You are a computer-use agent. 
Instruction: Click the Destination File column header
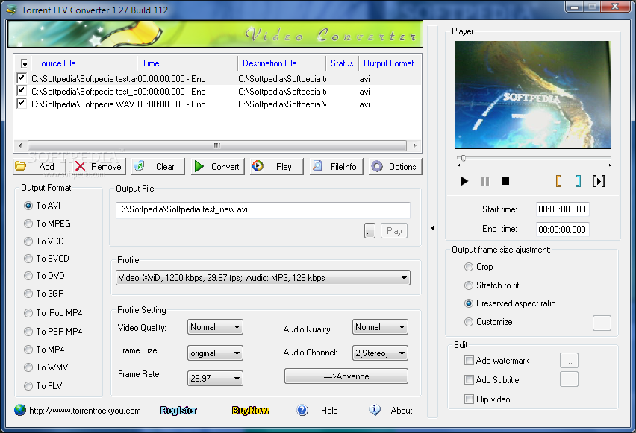(282, 63)
